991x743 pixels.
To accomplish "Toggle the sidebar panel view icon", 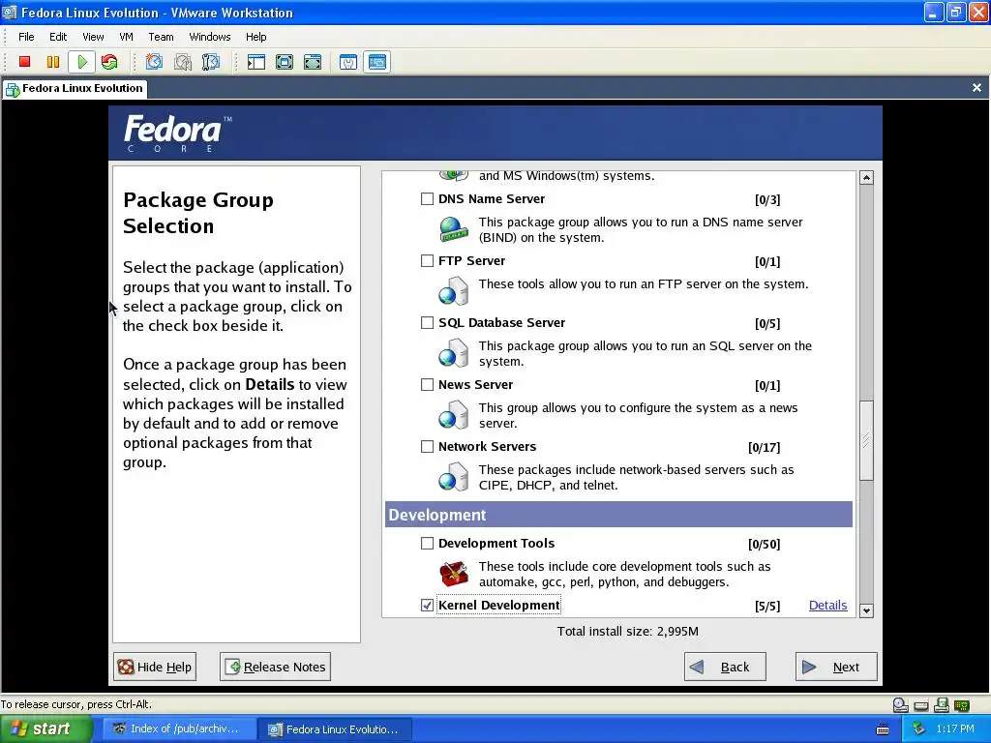I will click(x=255, y=62).
